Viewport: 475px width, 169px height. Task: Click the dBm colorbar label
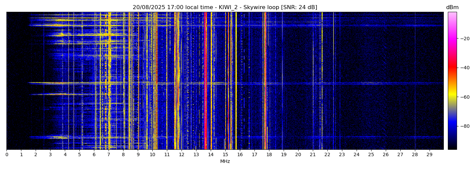point(452,7)
